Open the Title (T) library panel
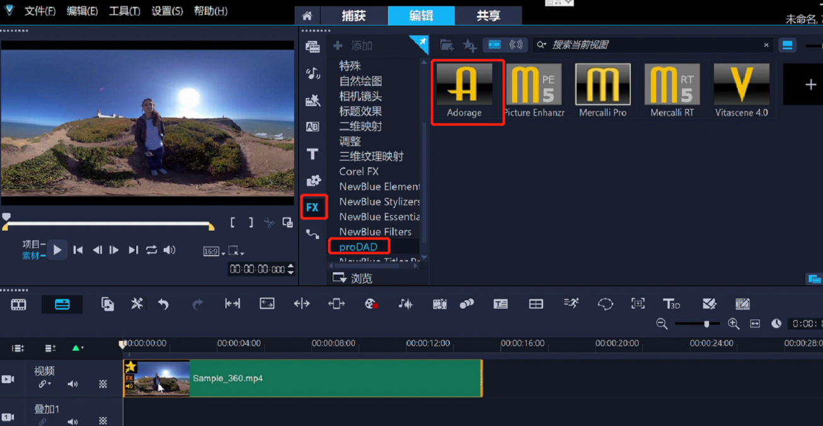 (313, 154)
